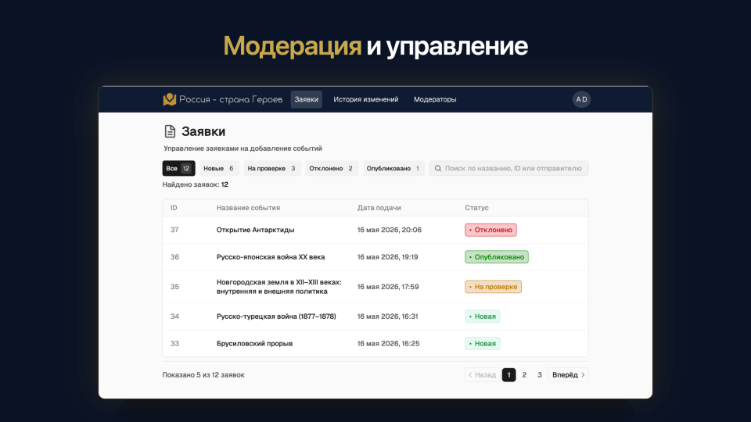Click the ID column header
751x422 pixels.
click(174, 208)
